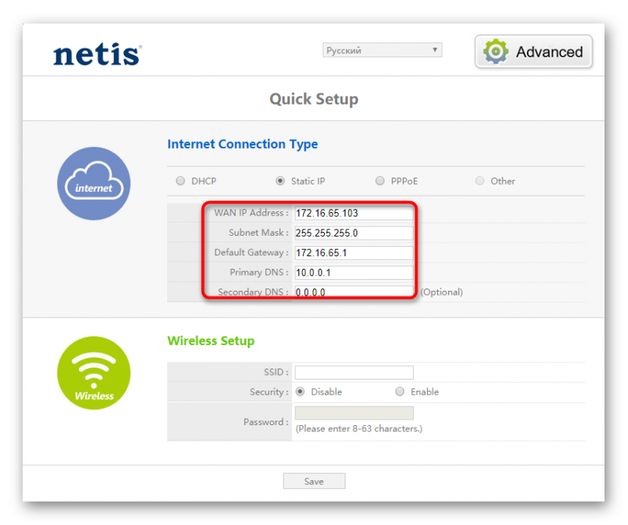Click the Primary DNS label
Image resolution: width=628 pixels, height=525 pixels.
tap(259, 273)
